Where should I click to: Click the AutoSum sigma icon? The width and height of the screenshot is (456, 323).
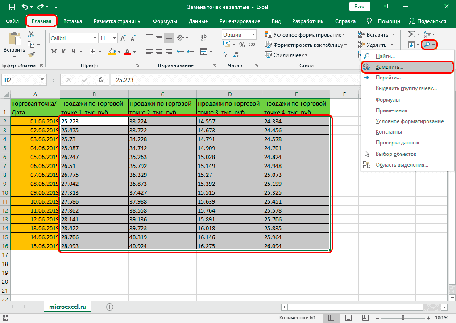click(411, 34)
